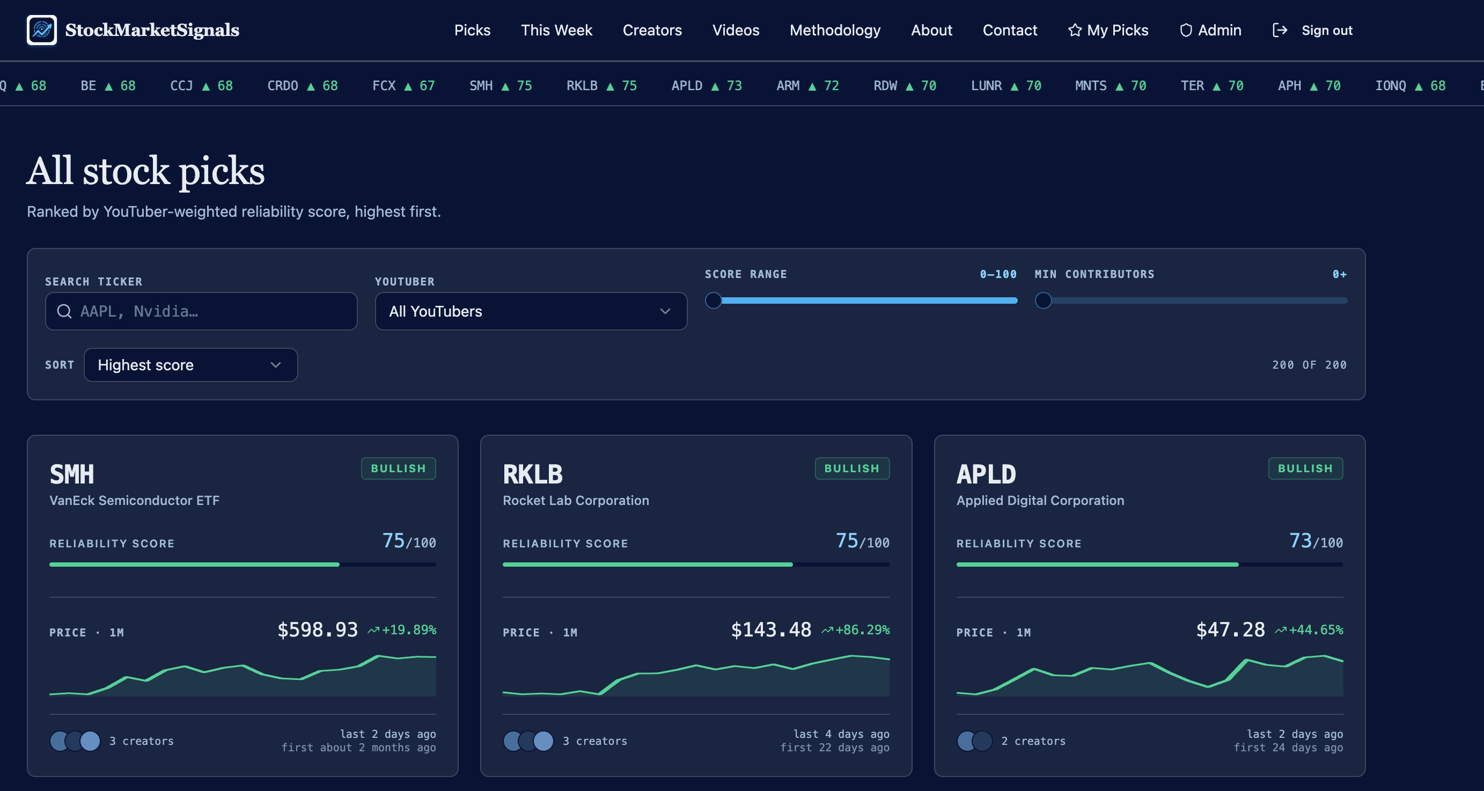
Task: Click the StockMarketSignals logo icon
Action: coord(41,30)
